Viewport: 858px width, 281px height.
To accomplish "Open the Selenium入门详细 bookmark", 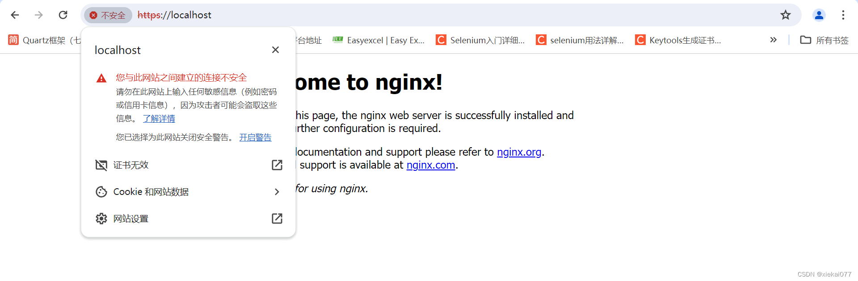I will [480, 40].
